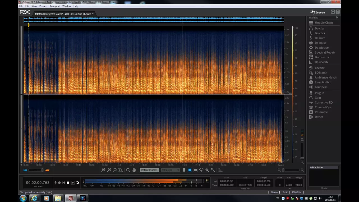The width and height of the screenshot is (359, 202).
Task: Close the telefonbeszélgetés wav tab
Action: click(93, 13)
